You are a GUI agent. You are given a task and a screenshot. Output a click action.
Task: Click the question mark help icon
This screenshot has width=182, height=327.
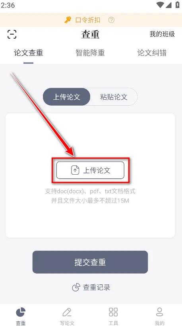(x=111, y=20)
